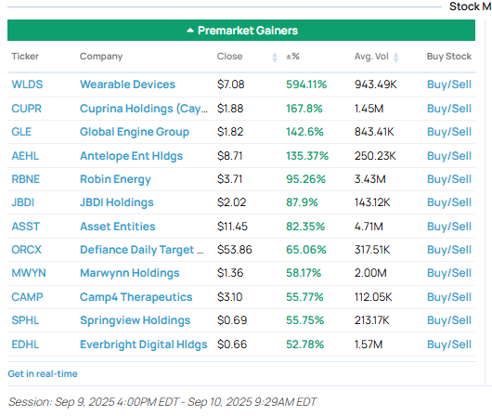Click Buy/Sell for Wearable Devices

[x=449, y=84]
